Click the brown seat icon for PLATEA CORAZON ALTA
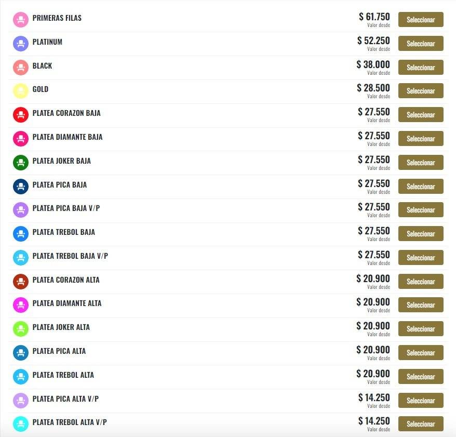The width and height of the screenshot is (456, 437). point(21,281)
